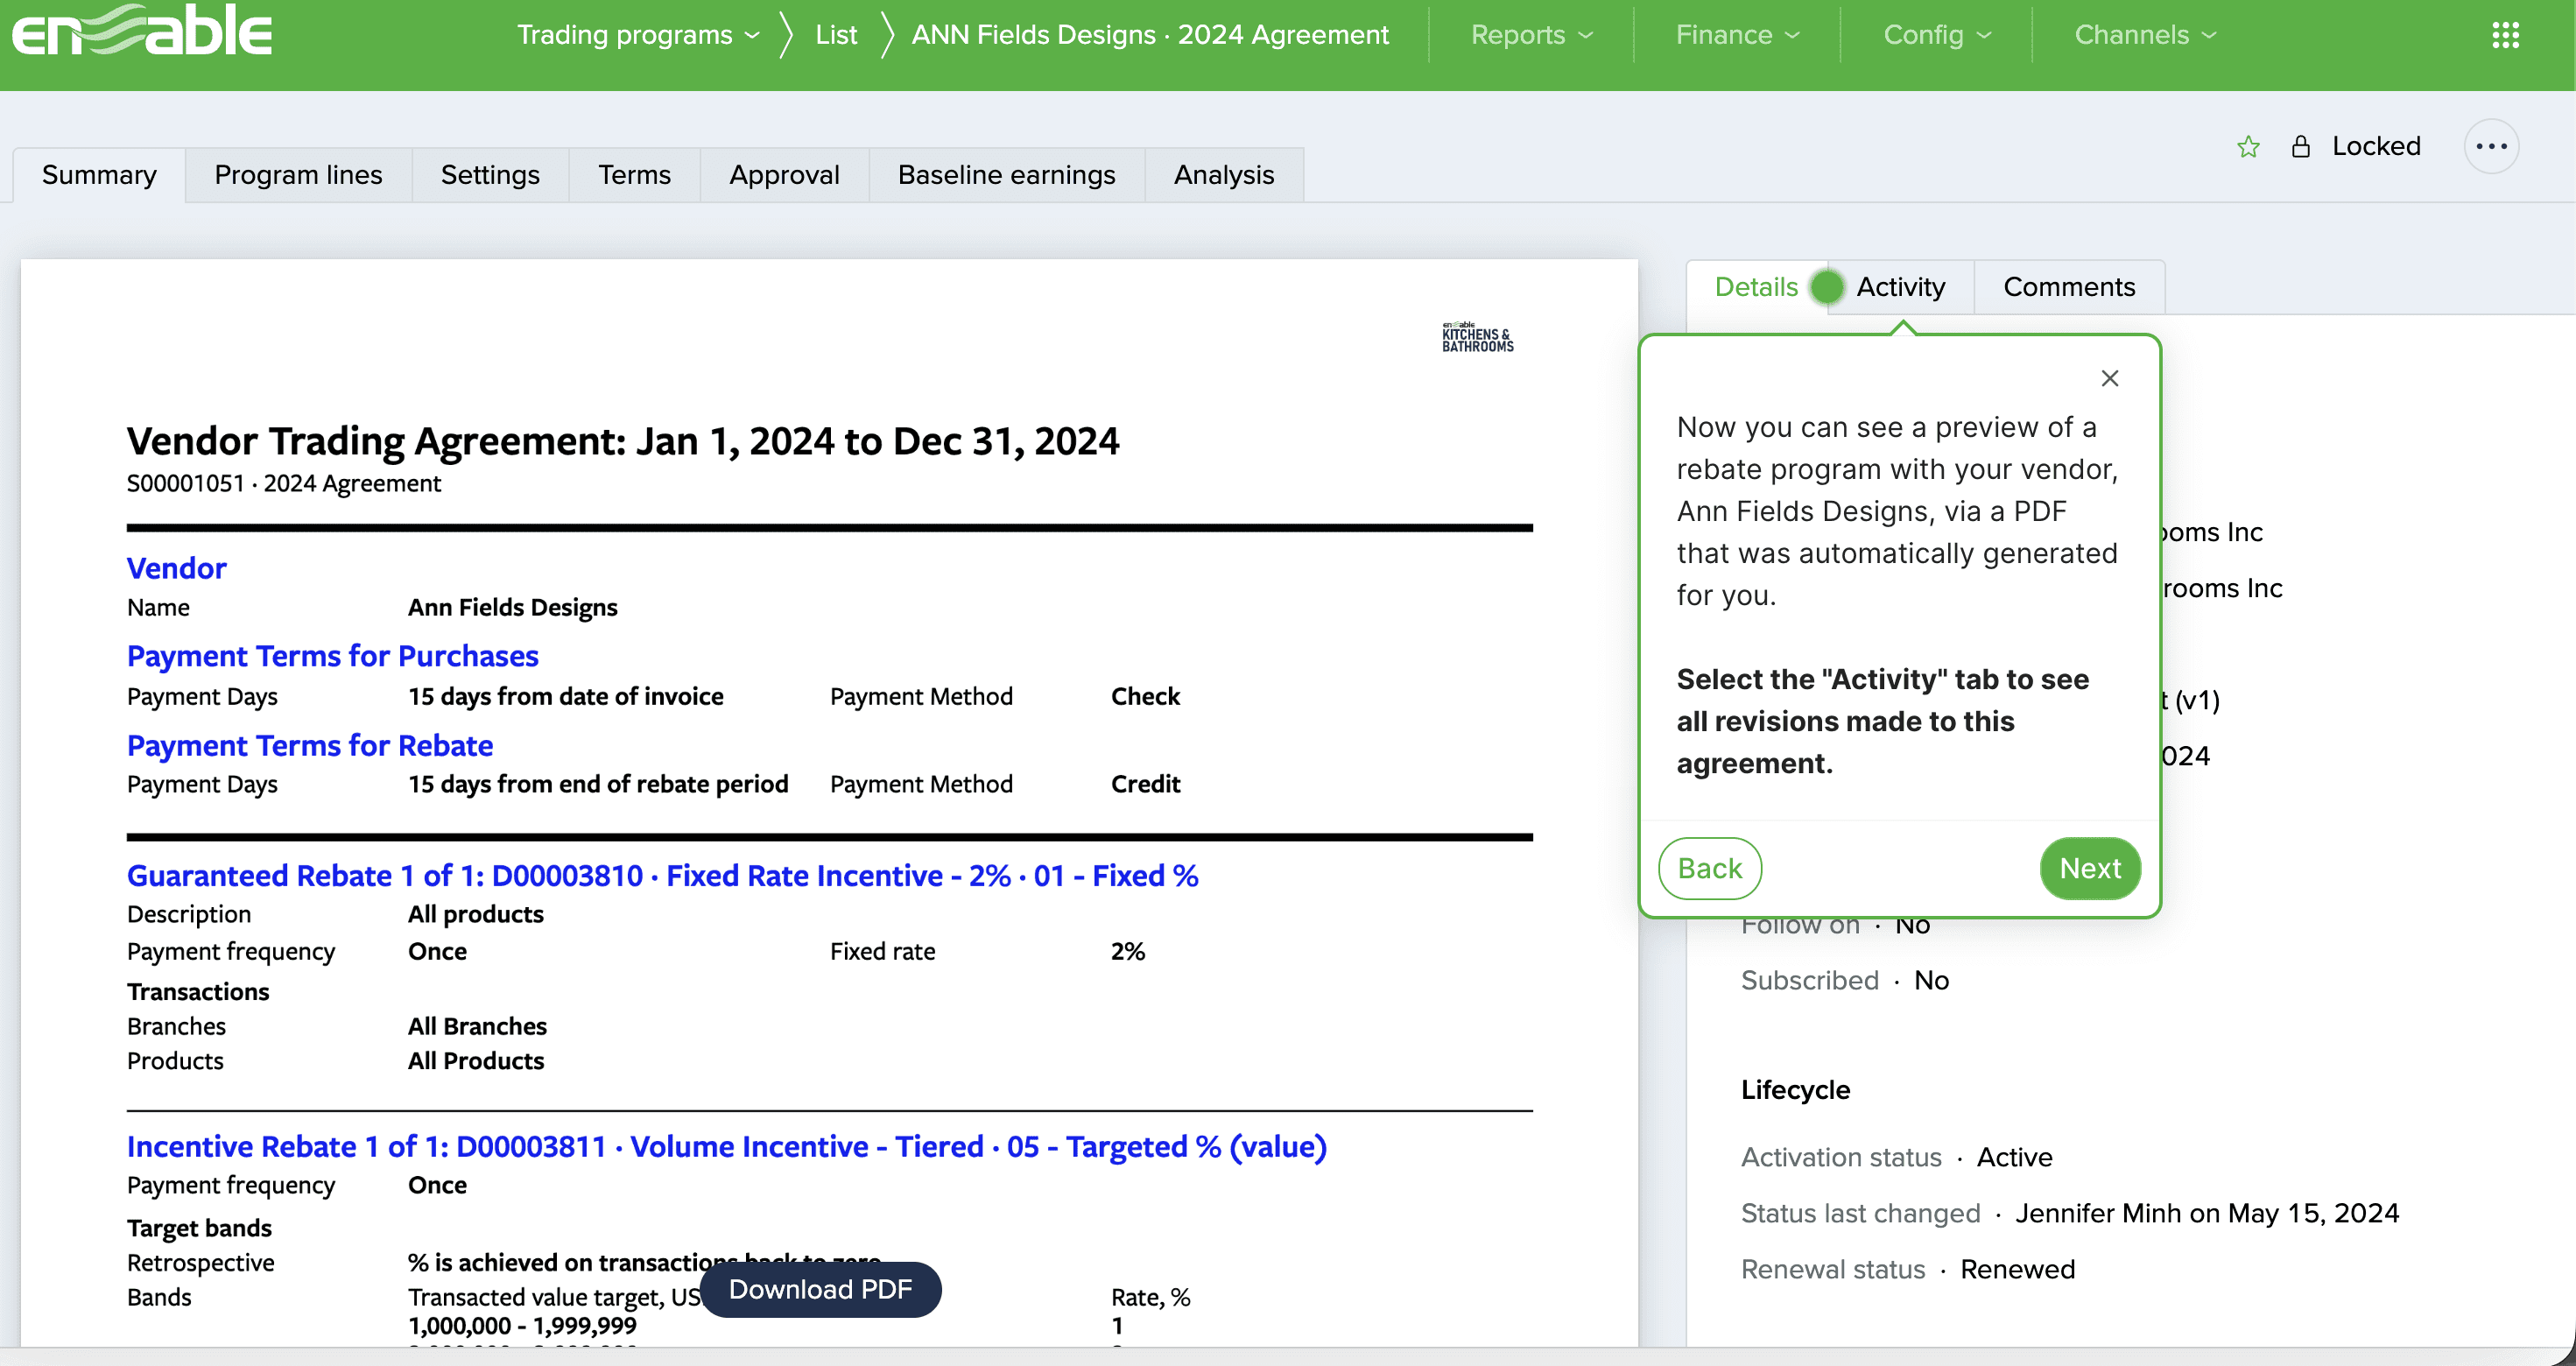Open the Config dropdown menu

[1937, 35]
